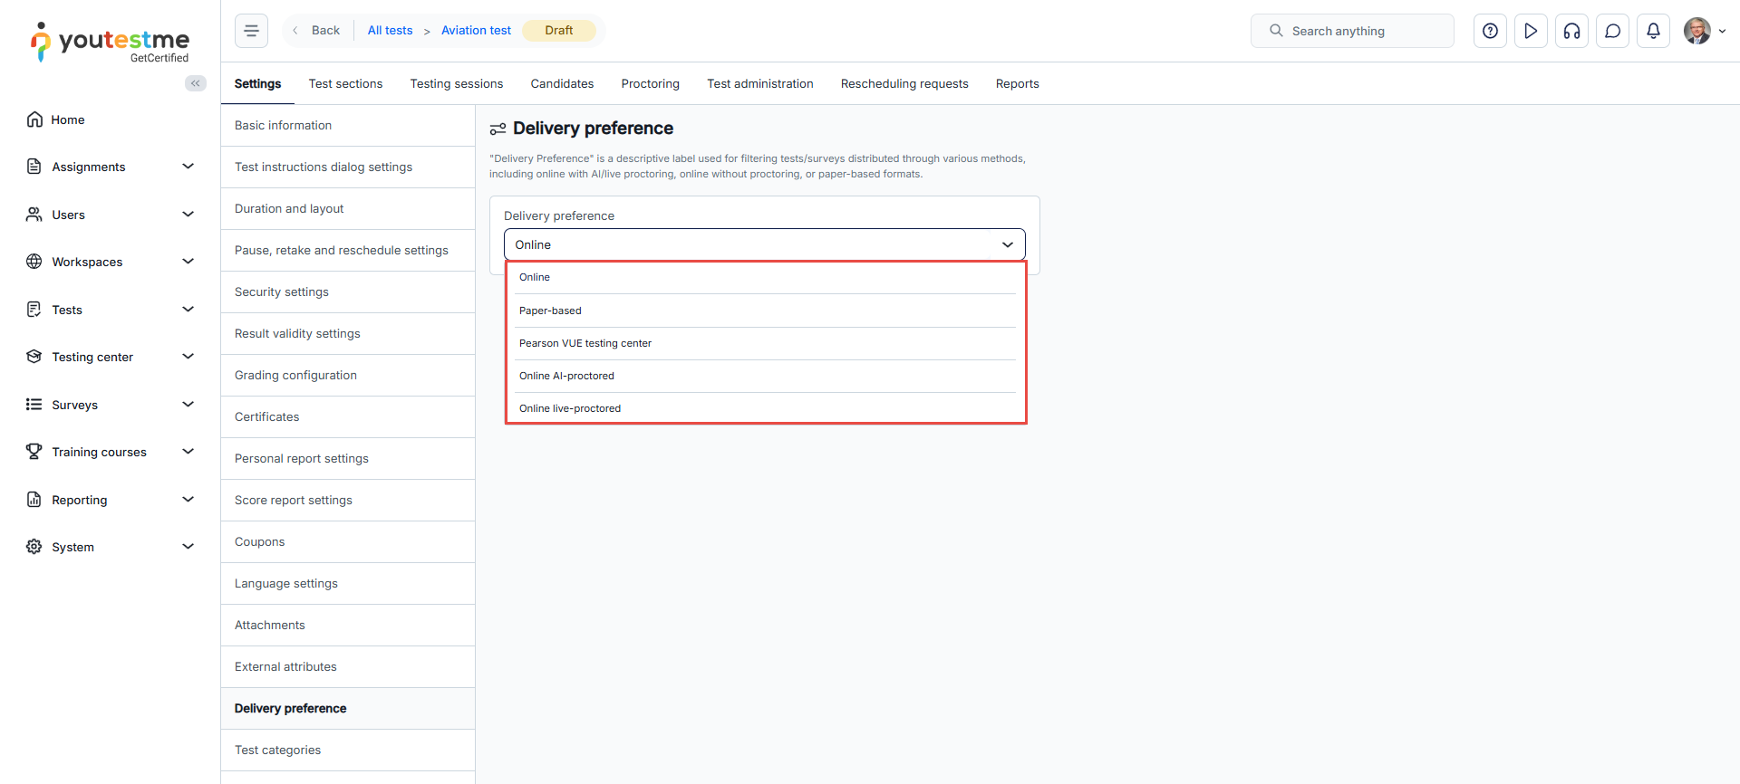Viewport: 1740px width, 784px height.
Task: Select Pearson VUE testing center option
Action: [x=766, y=343]
